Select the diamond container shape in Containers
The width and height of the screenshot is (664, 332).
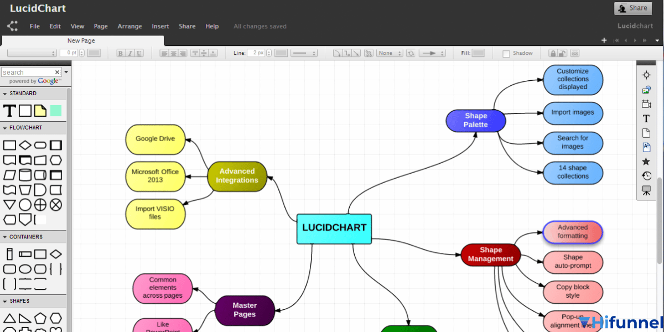tap(56, 254)
